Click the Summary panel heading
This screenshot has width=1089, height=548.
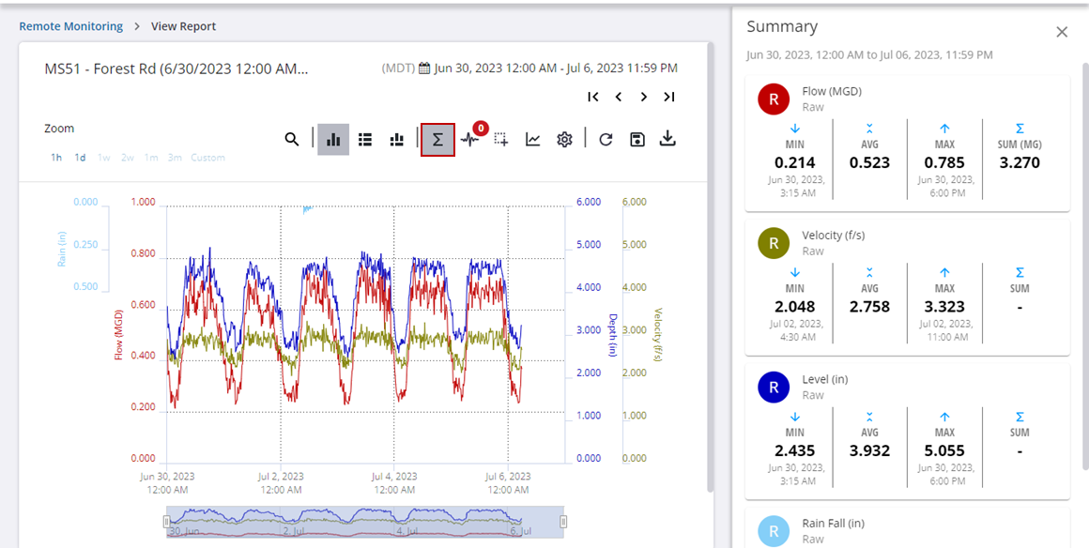[x=782, y=26]
